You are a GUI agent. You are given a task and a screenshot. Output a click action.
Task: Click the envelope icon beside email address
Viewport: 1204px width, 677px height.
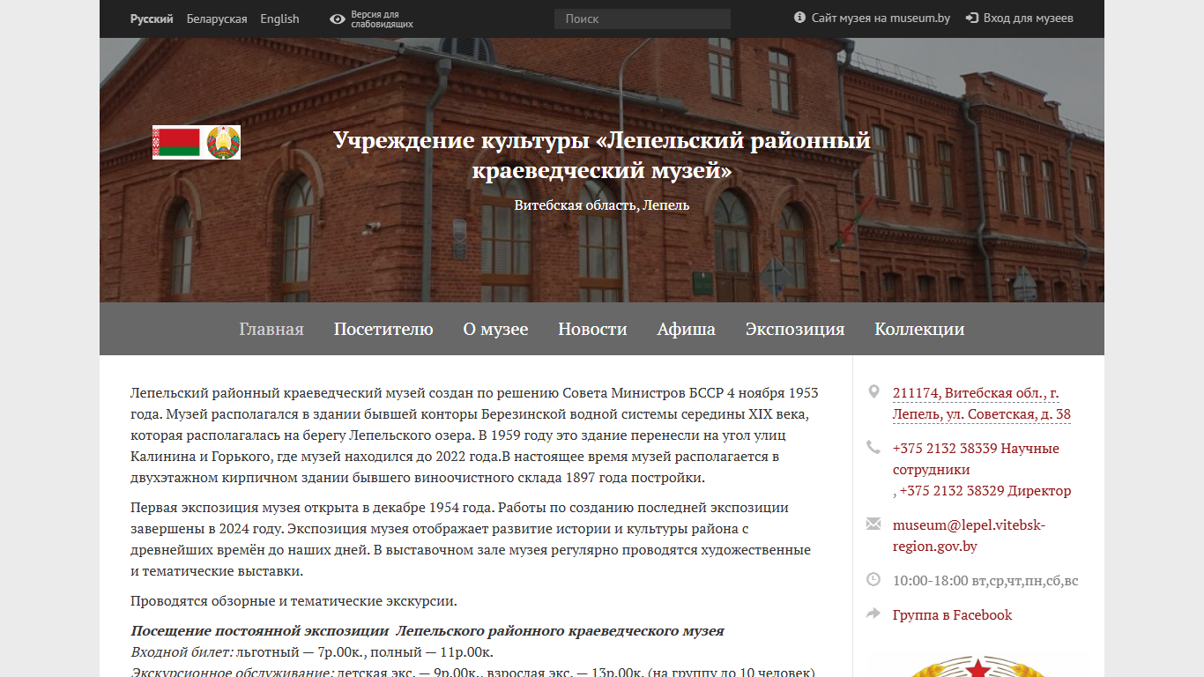(x=873, y=524)
